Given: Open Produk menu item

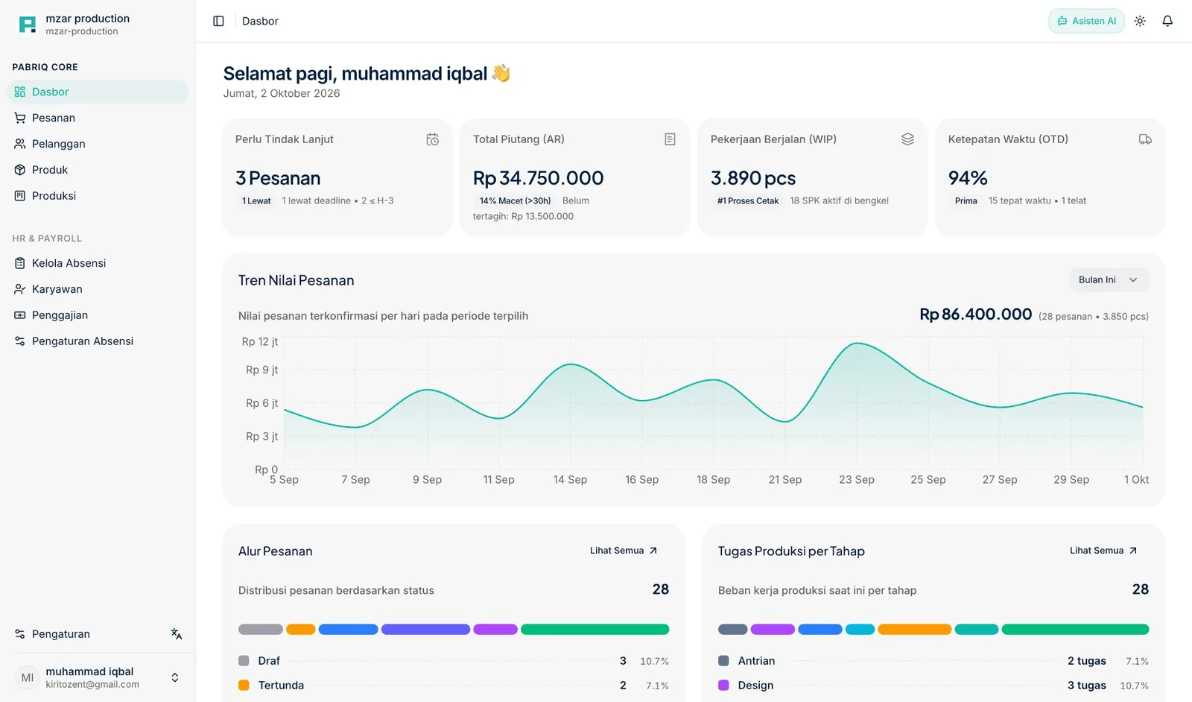Looking at the screenshot, I should 98,170.
